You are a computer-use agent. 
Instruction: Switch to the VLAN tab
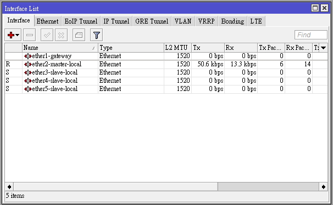tap(183, 21)
